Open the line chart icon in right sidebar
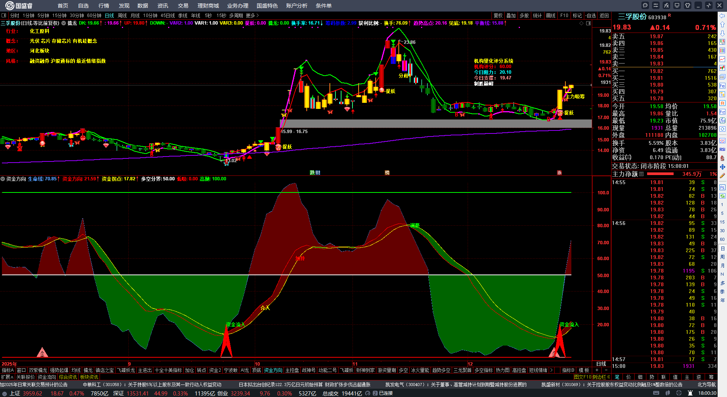The width and height of the screenshot is (727, 397). [722, 59]
